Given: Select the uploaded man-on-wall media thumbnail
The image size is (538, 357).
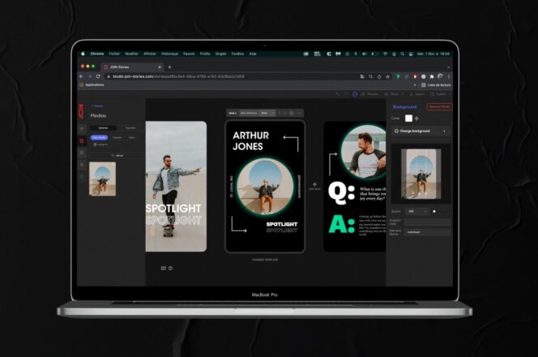Looking at the screenshot, I should [x=103, y=179].
